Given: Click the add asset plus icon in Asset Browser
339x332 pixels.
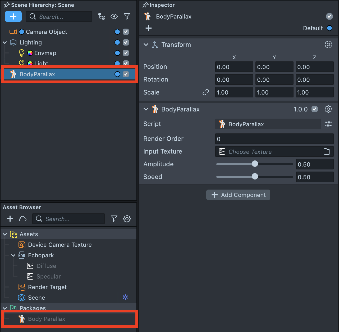Looking at the screenshot, I should coord(10,219).
